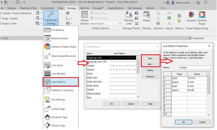Switch to the Collaborate tab
The height and width of the screenshot is (130, 217).
47,8
